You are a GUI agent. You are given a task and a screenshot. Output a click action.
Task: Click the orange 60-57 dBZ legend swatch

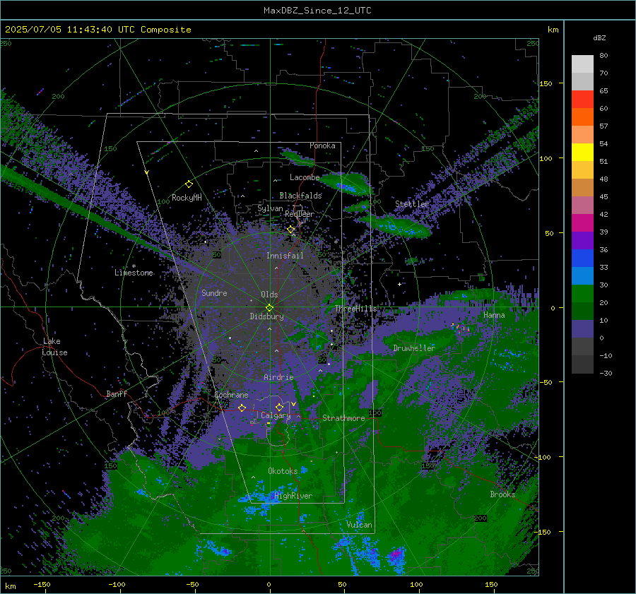(582, 117)
